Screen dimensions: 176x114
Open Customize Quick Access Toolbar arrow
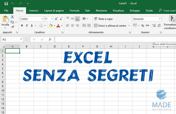click(x=28, y=4)
